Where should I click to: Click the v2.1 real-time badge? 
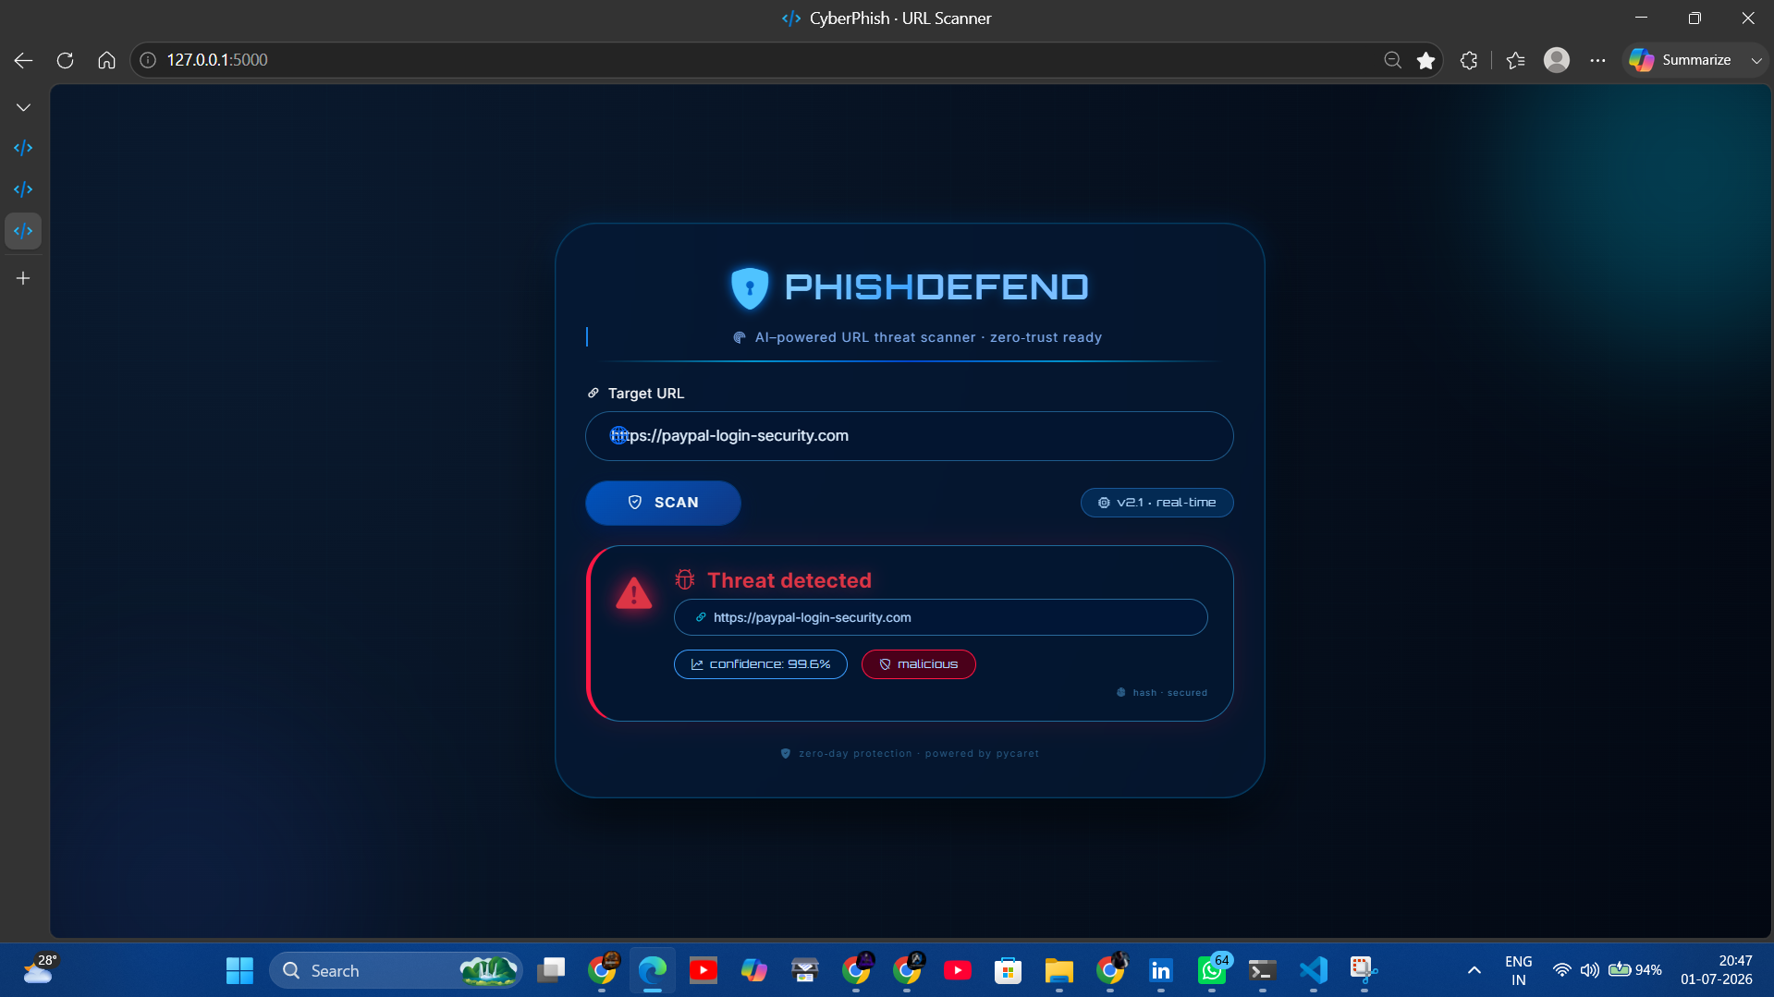pos(1156,503)
